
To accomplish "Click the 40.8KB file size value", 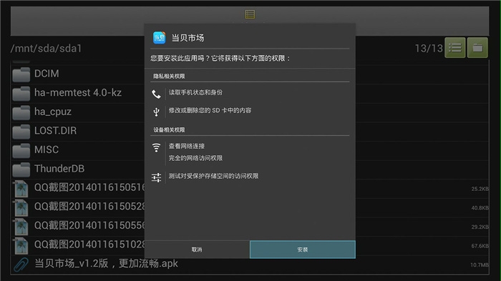I will click(480, 208).
